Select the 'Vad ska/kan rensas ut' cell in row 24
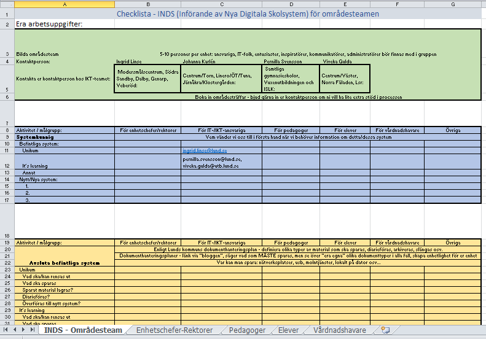This screenshot has height=339, width=486. pos(65,276)
